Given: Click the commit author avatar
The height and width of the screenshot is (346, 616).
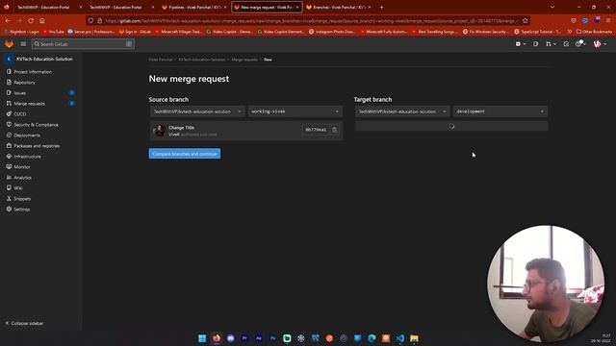Looking at the screenshot, I should [x=159, y=131].
